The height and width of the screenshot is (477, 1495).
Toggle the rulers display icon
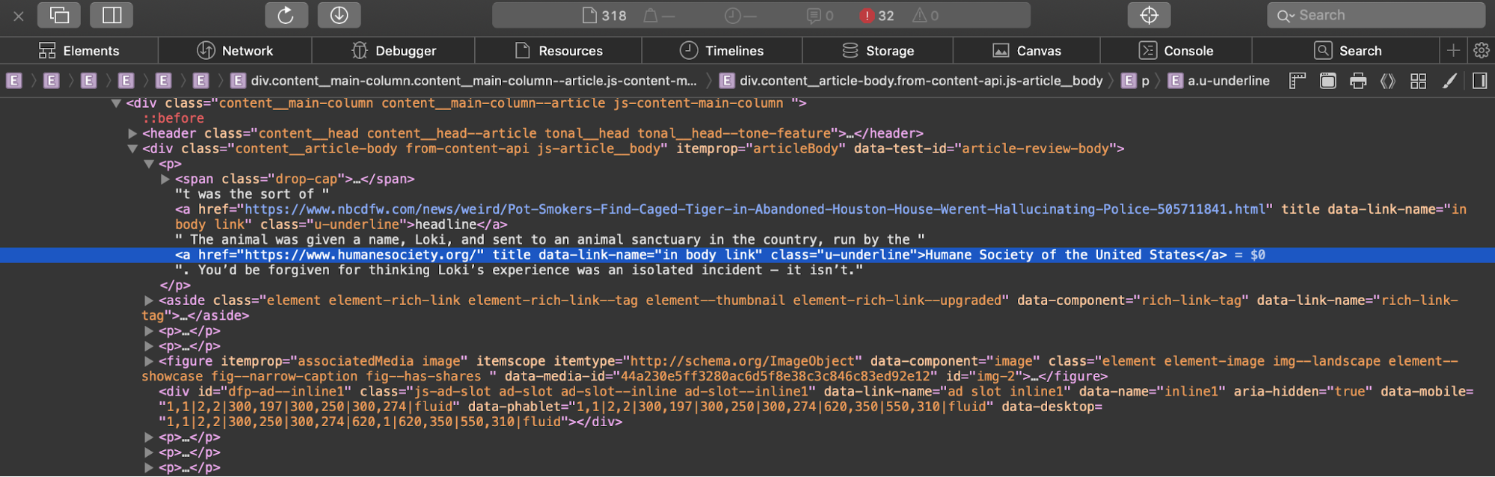pyautogui.click(x=1298, y=81)
